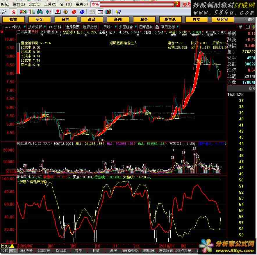This screenshot has width=257, height=255.
Task: Select the ruler measuring tool icon
Action: 3,12
